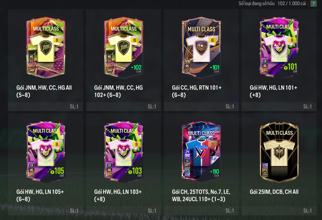This screenshot has width=322, height=220.
Task: Click SL:1 bar under the JNM All pack
Action: [46, 107]
